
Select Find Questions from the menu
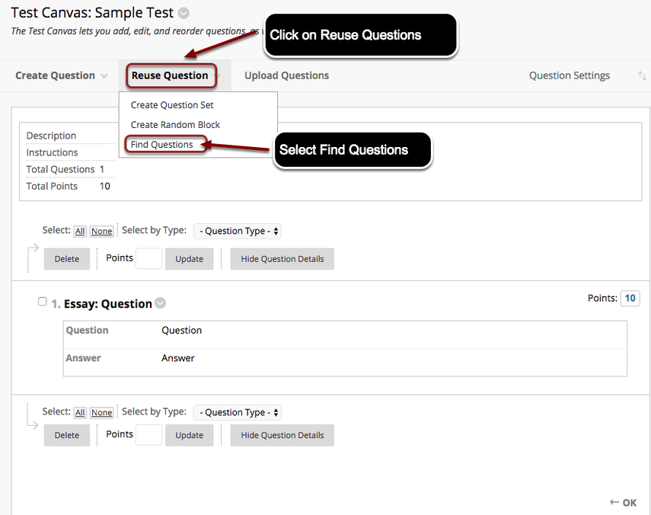click(x=163, y=143)
